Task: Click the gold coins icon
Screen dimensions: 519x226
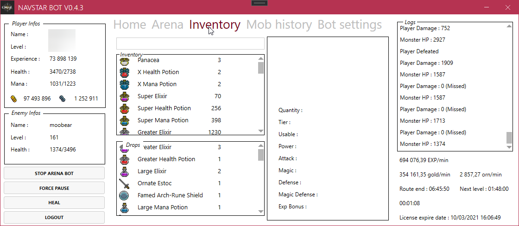Action: tap(14, 98)
